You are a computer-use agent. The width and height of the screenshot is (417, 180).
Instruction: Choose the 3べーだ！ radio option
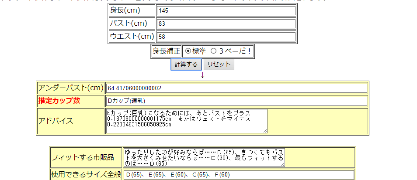[214, 51]
